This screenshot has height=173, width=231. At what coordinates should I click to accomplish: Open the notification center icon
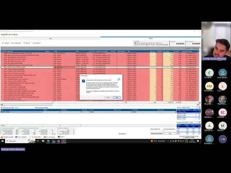(x=198, y=141)
